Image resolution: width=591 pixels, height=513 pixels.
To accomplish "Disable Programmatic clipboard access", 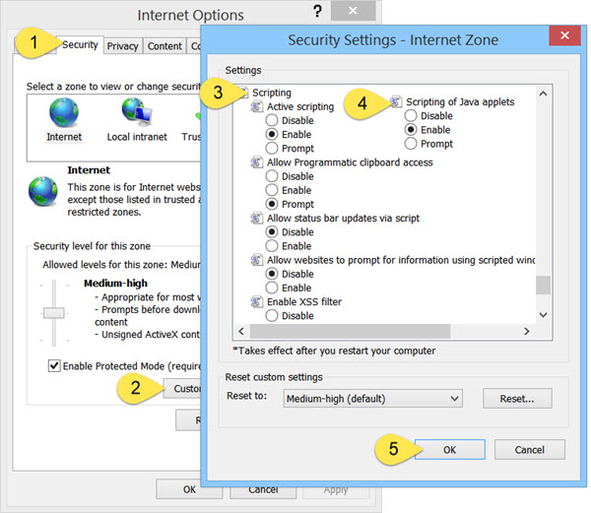I will (x=272, y=176).
